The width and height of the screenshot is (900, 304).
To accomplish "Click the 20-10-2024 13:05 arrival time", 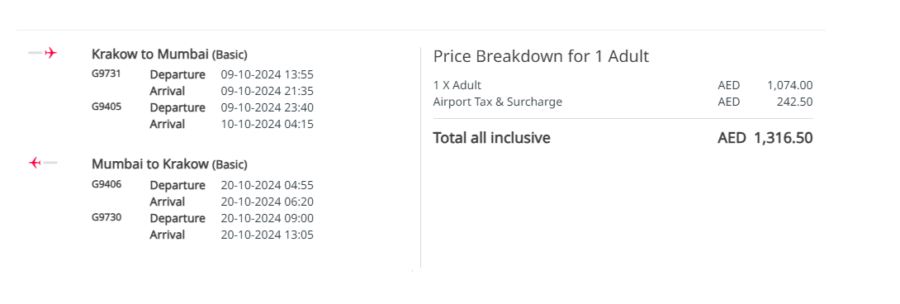I will tap(267, 235).
